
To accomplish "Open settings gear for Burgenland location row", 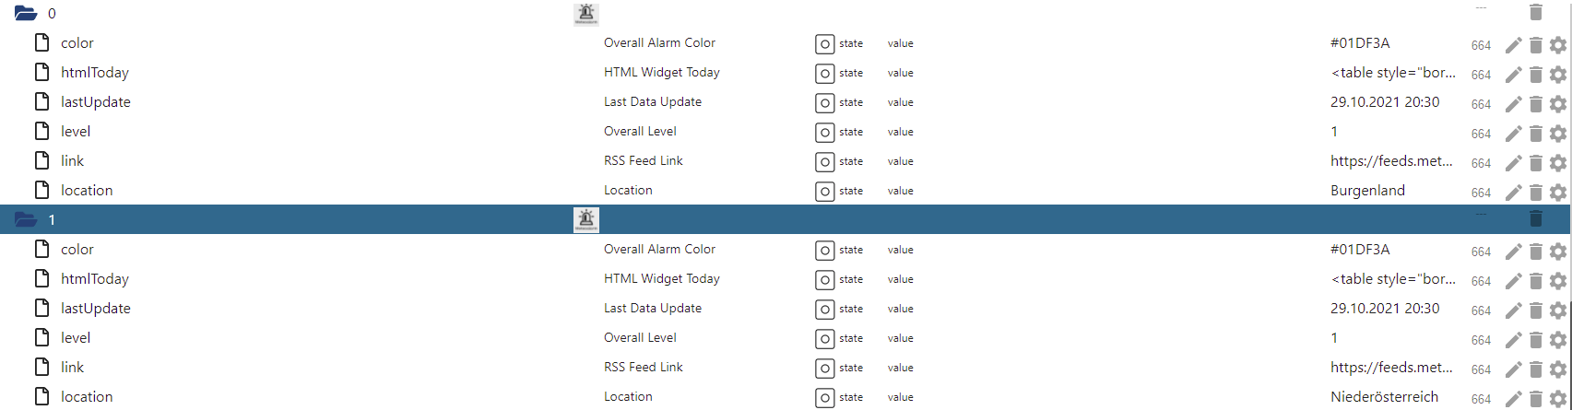I will tap(1557, 193).
